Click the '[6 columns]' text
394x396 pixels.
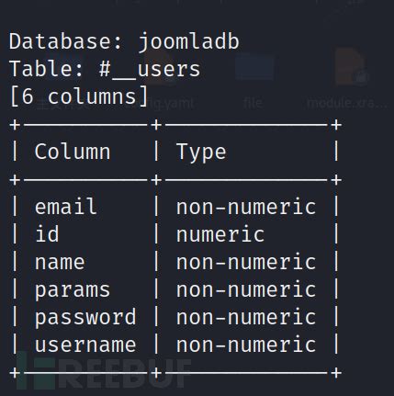click(79, 96)
